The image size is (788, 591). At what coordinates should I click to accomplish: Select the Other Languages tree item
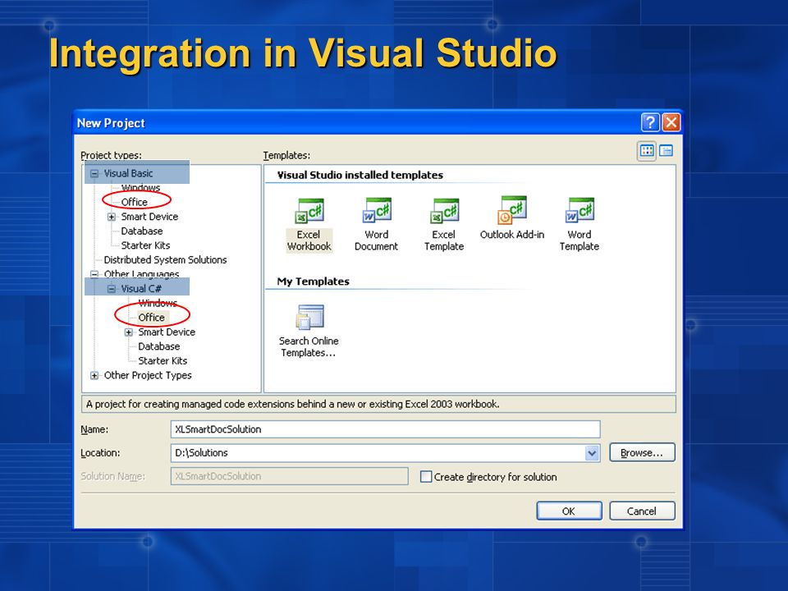click(141, 274)
